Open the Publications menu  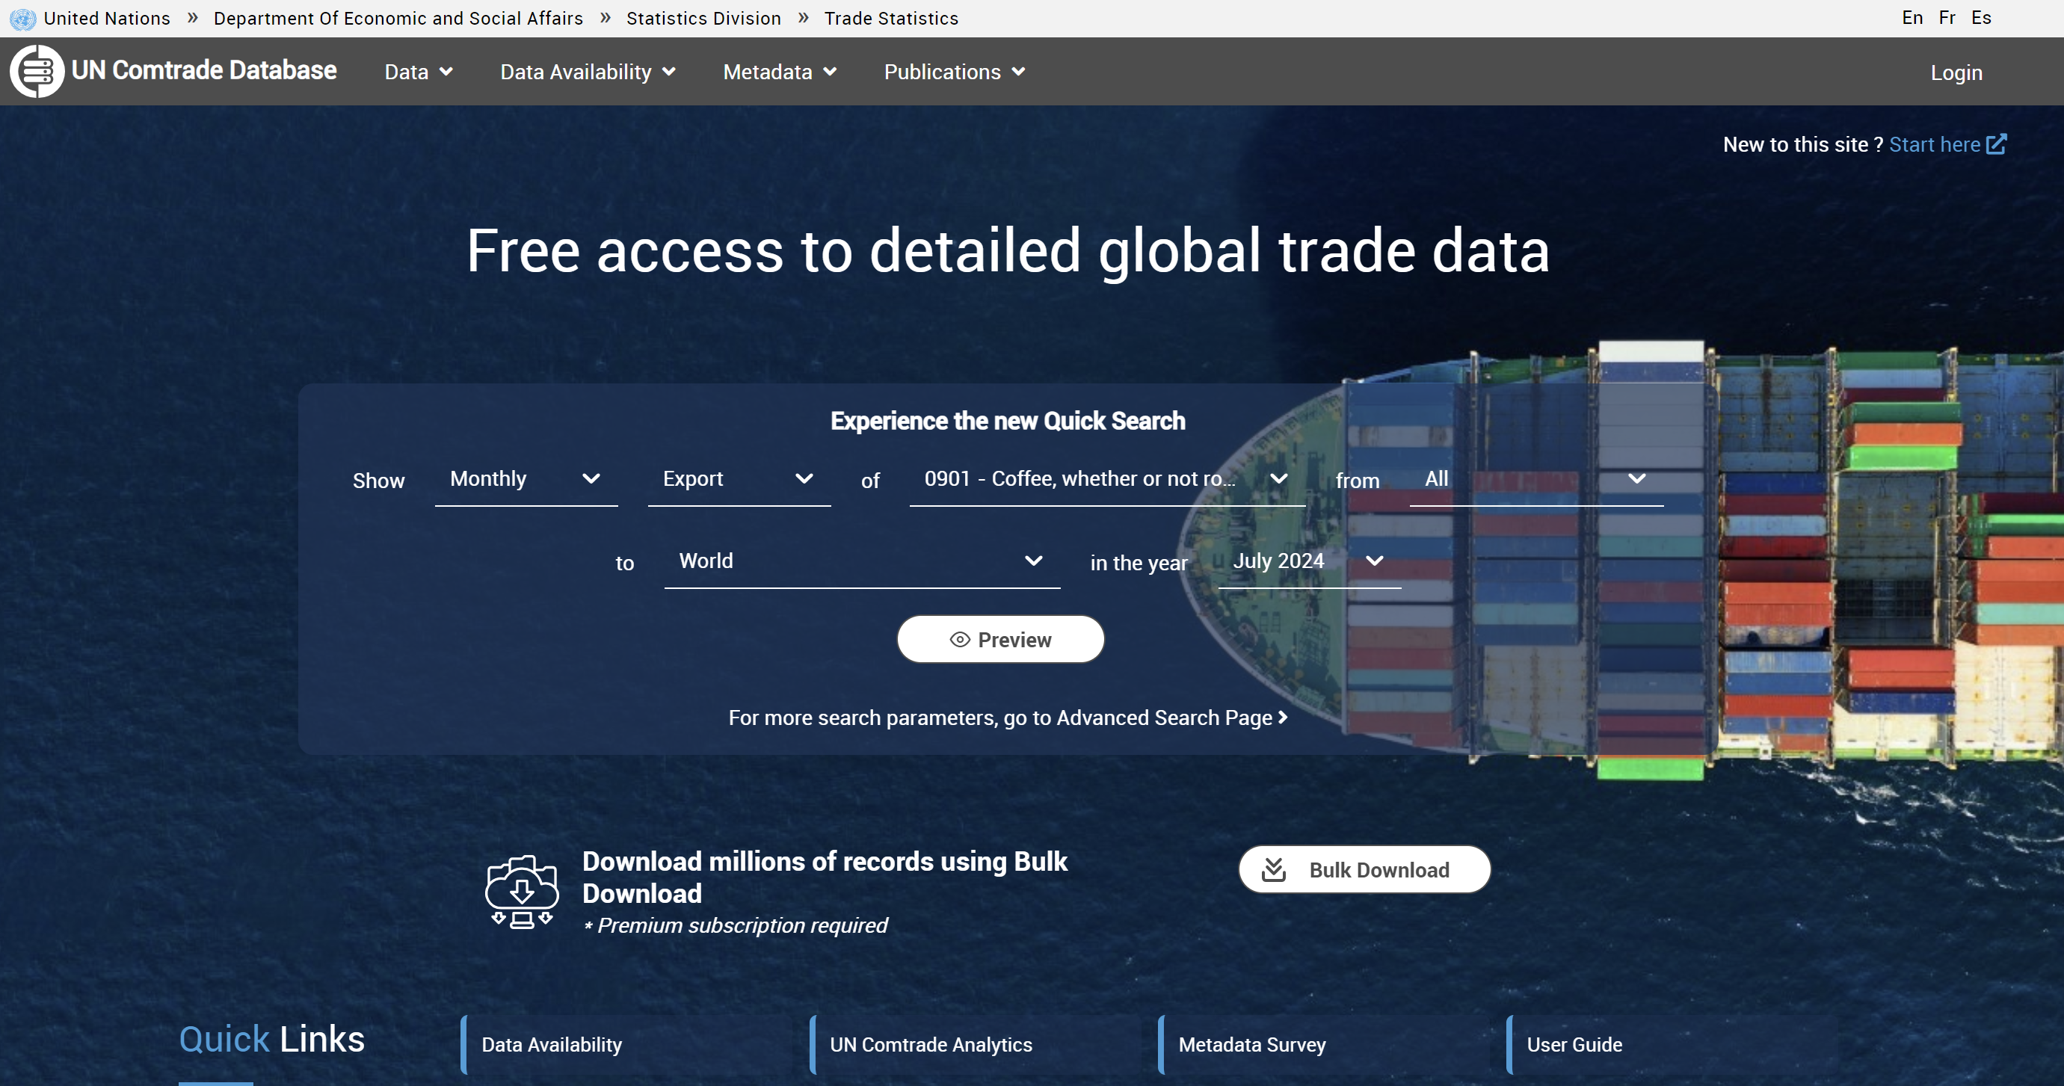tap(953, 72)
